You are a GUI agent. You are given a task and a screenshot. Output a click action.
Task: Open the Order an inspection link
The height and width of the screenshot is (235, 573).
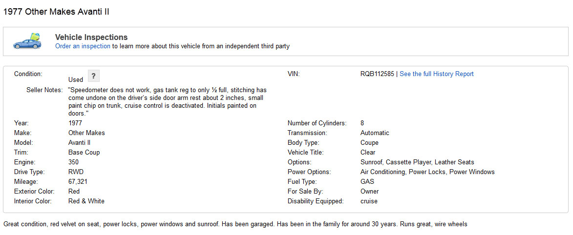coord(83,46)
